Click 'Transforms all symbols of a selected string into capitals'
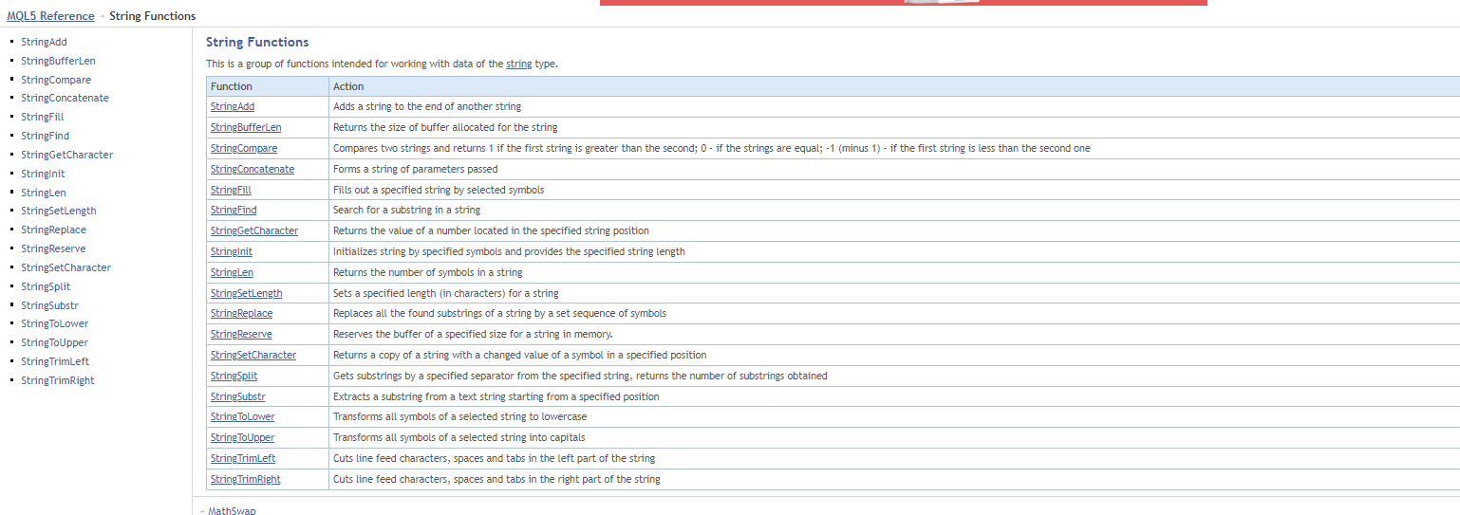1460x515 pixels. (x=459, y=437)
